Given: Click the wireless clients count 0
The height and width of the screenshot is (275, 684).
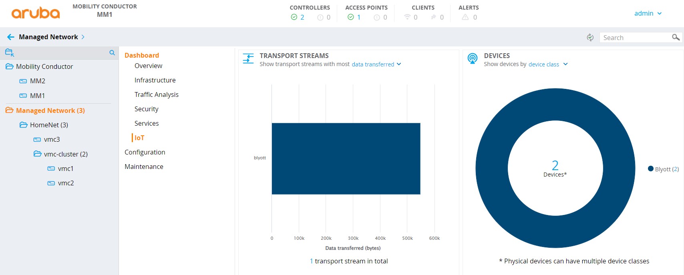Looking at the screenshot, I should 416,17.
